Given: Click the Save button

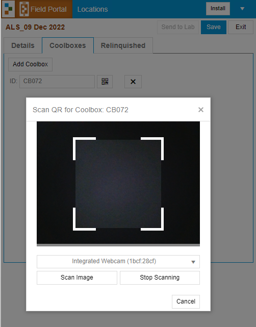Looking at the screenshot, I should point(214,27).
